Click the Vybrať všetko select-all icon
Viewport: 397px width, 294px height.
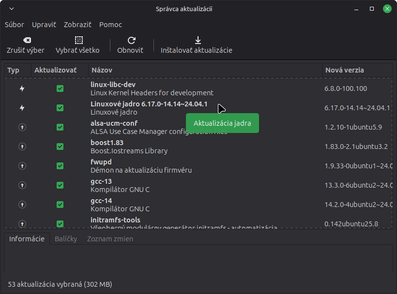click(78, 41)
